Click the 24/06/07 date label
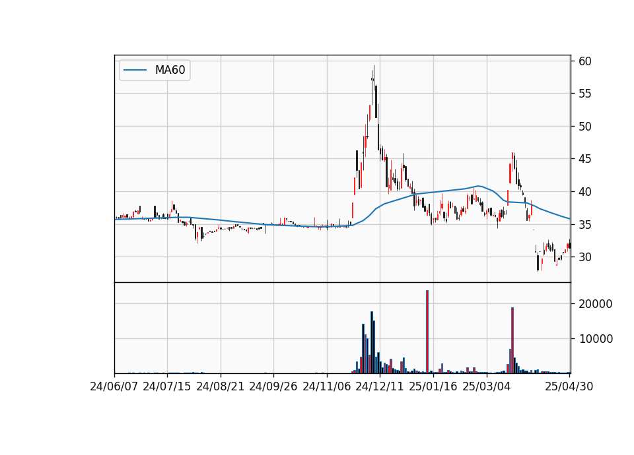634x455 pixels. [x=114, y=386]
